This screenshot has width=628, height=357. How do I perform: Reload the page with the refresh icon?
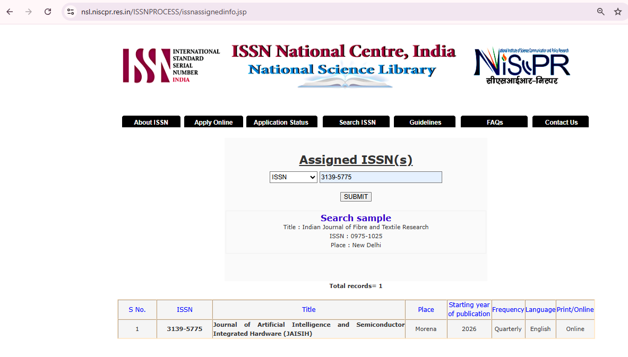48,12
